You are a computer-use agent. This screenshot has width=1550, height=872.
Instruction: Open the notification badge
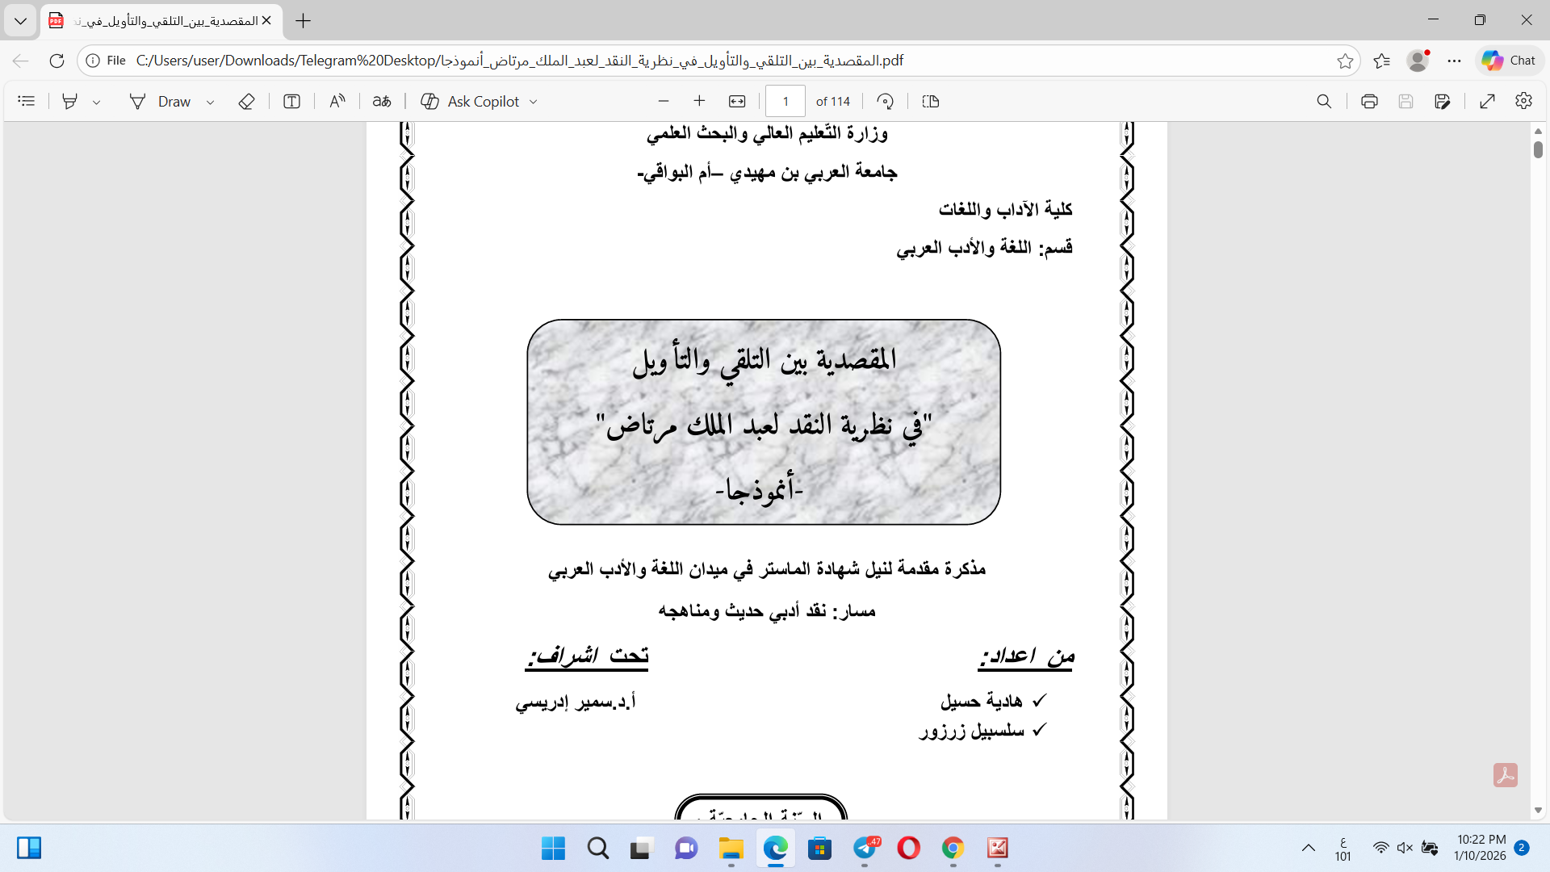click(x=1522, y=848)
